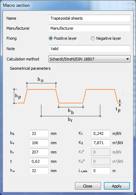136x195 pixels.
Task: Click the thickness t field showing 0,63
Action: [39, 161]
